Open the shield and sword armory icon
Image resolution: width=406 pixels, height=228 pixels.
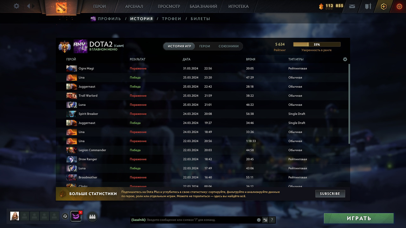click(368, 6)
